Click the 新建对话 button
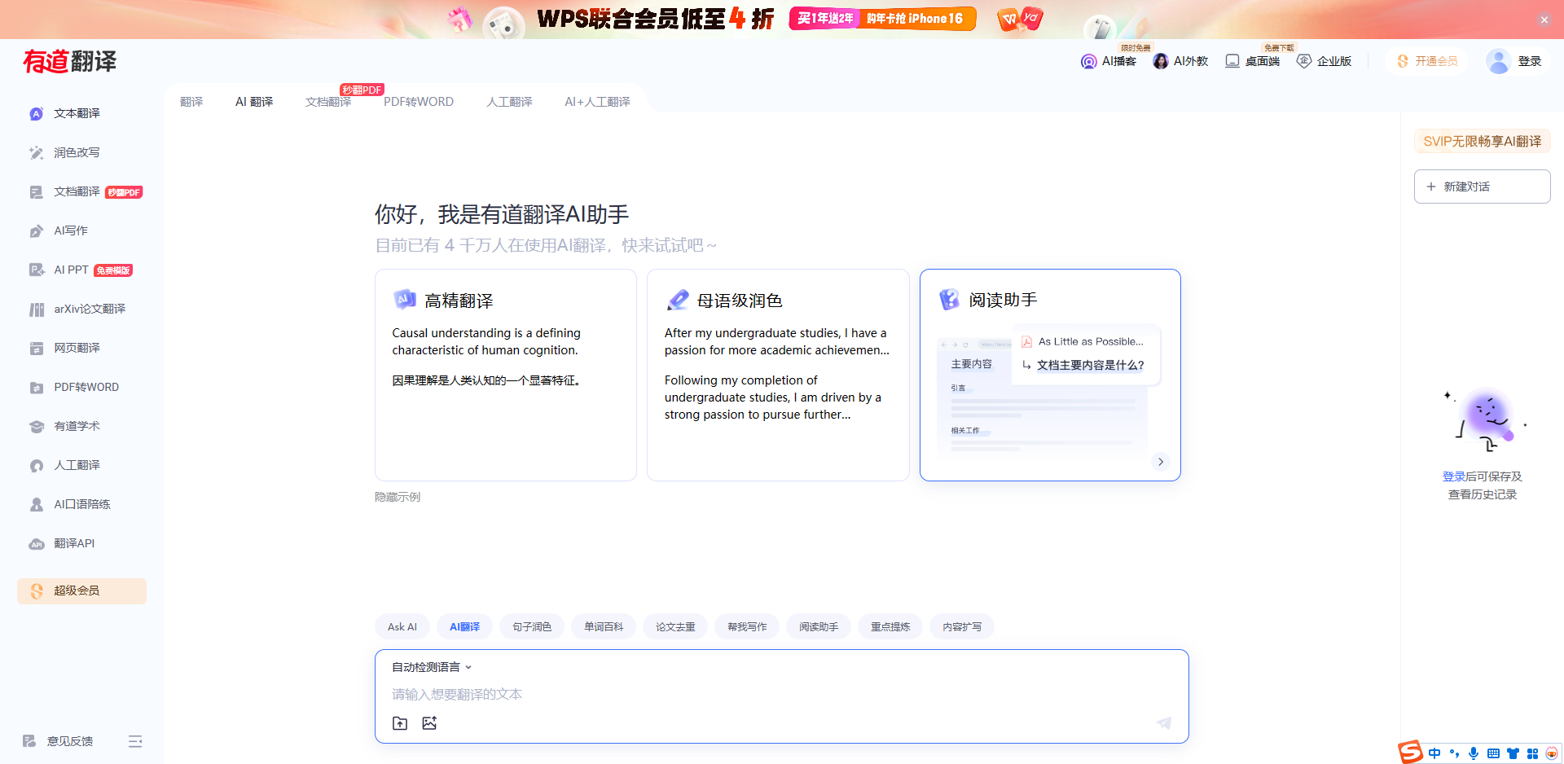 pos(1482,186)
